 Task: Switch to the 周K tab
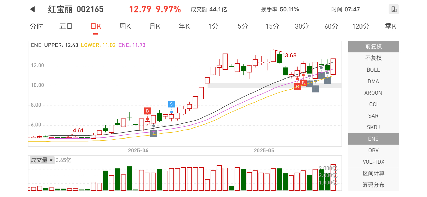point(125,26)
